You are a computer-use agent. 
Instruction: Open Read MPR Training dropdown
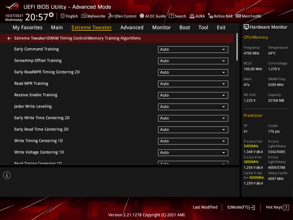point(193,84)
